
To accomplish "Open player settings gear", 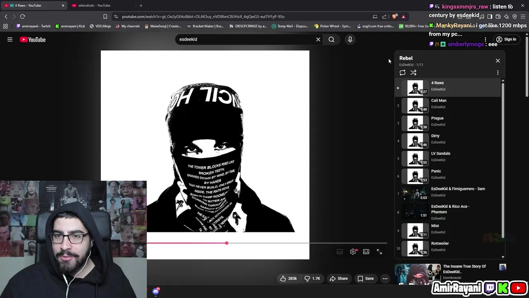I will [x=353, y=252].
